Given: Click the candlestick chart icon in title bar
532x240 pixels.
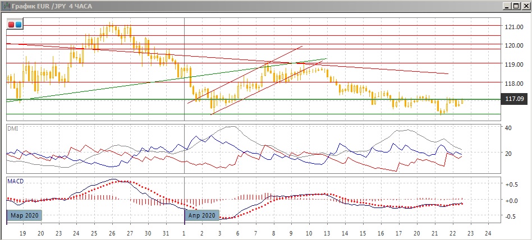Looking at the screenshot, I should pyautogui.click(x=6, y=6).
